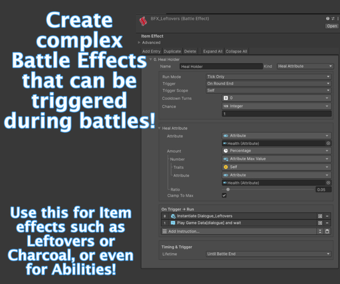Click the Play Game Data dialogue icon
This screenshot has height=284, width=340.
(173, 223)
